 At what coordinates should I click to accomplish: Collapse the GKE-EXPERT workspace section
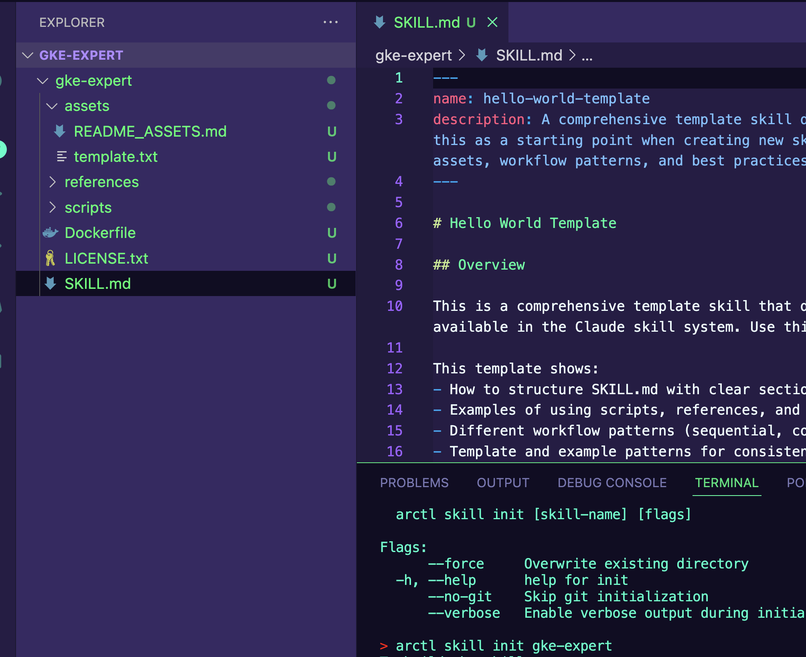coord(28,55)
